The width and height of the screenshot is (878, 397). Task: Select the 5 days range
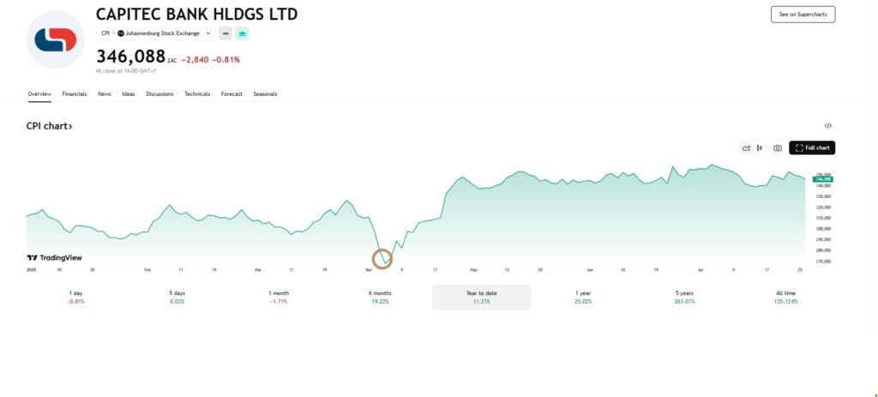click(177, 297)
